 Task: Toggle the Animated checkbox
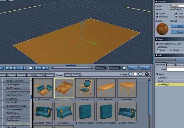(x=157, y=16)
